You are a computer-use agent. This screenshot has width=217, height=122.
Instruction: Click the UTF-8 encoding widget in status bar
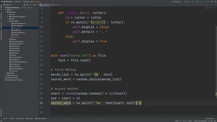tap(184, 121)
